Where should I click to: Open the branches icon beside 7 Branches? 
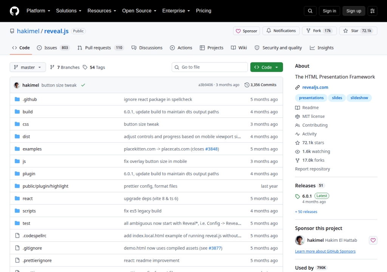click(52, 67)
